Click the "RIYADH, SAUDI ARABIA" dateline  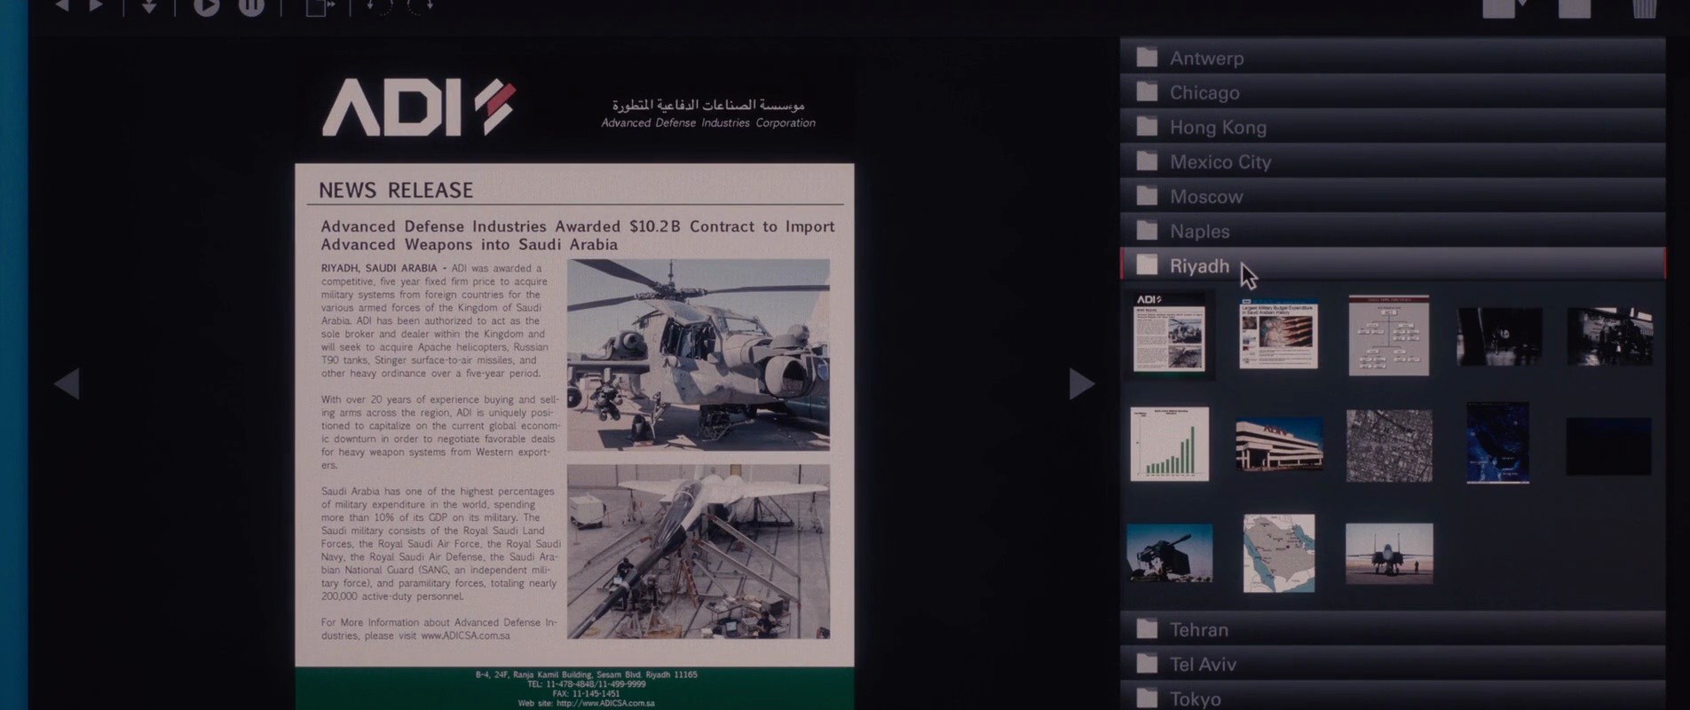point(379,268)
